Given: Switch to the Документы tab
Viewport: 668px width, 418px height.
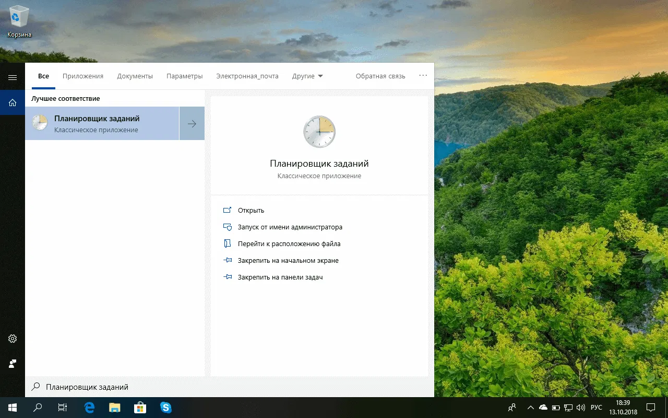Looking at the screenshot, I should pos(135,76).
